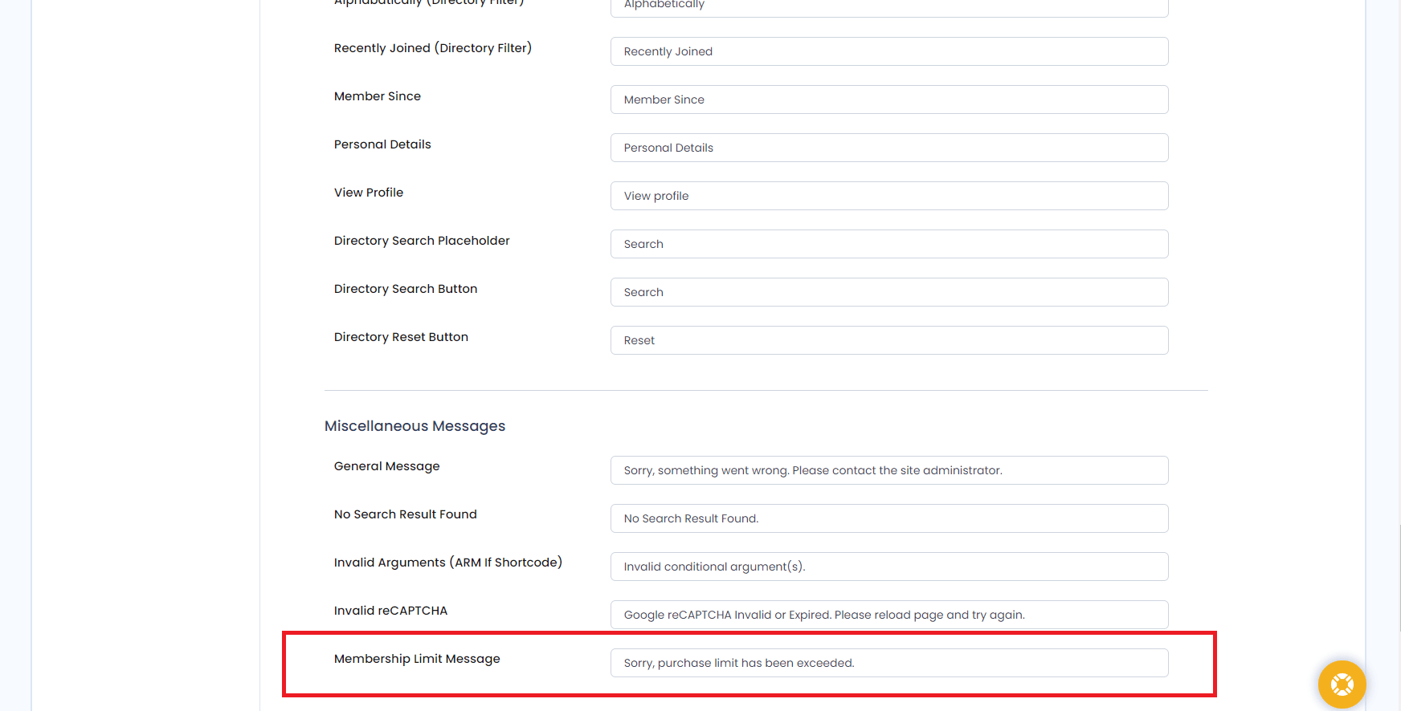The width and height of the screenshot is (1401, 711).
Task: Click the Invalid reCAPTCHA label
Action: [390, 611]
